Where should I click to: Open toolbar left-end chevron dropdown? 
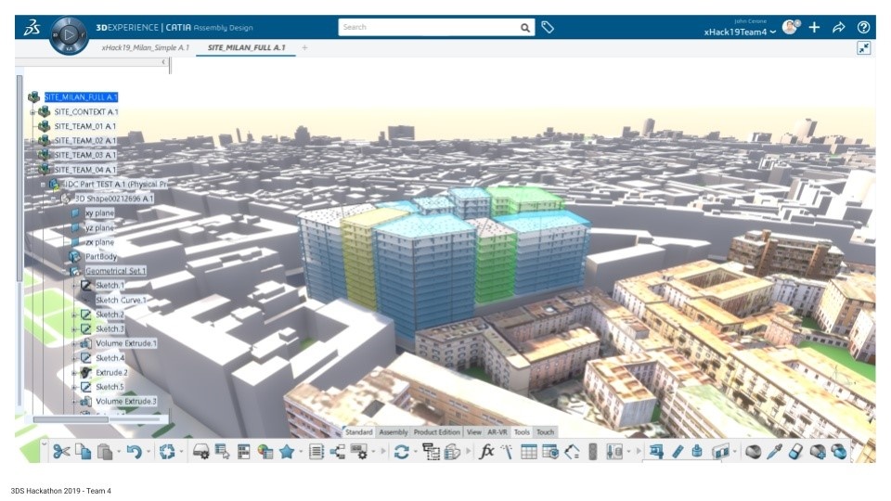(x=44, y=443)
